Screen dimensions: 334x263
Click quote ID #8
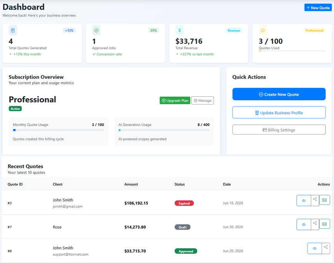(10, 251)
